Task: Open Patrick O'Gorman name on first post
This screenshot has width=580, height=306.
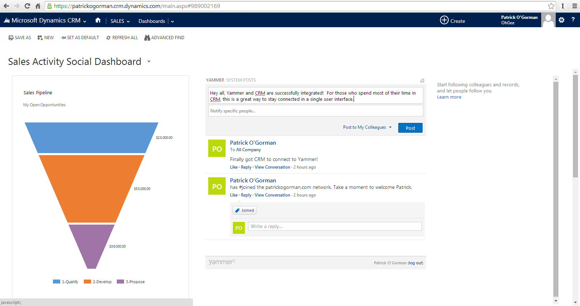Action: pyautogui.click(x=253, y=143)
